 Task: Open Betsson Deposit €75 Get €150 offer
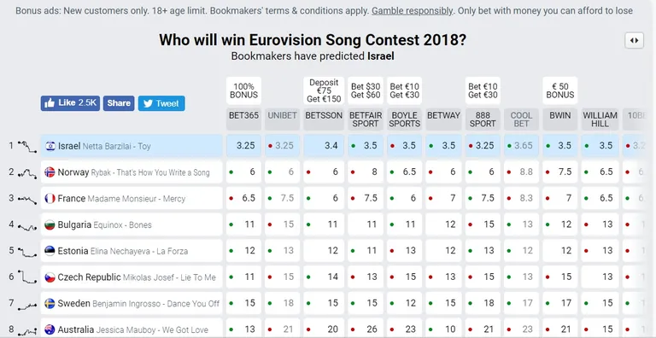(x=324, y=90)
